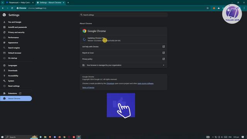Click the taskbar Search box
The height and width of the screenshot is (139, 247).
(x=21, y=137)
